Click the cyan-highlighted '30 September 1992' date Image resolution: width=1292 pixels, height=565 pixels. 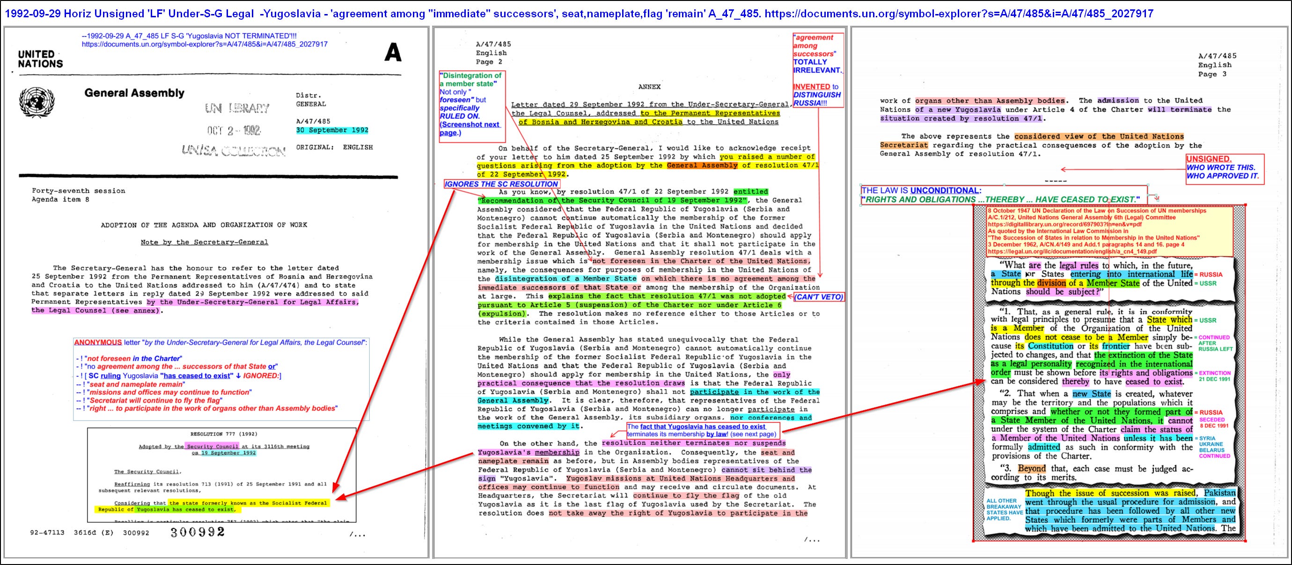pos(331,130)
